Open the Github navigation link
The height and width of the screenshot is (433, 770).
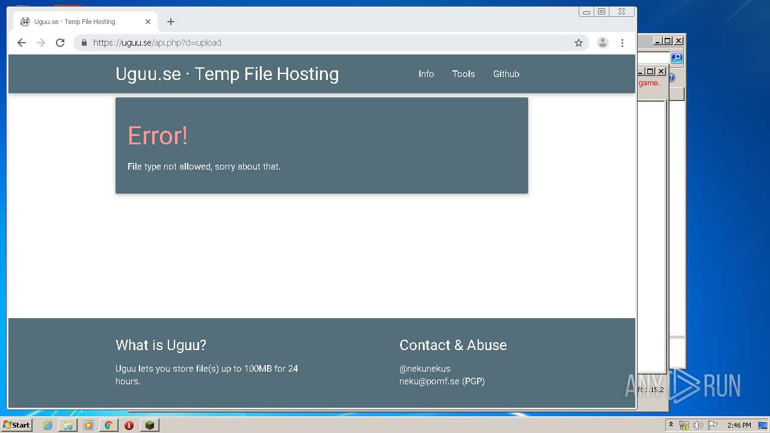click(x=506, y=74)
